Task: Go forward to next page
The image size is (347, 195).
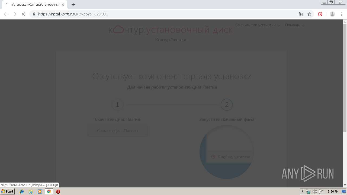Action: tap(15, 14)
